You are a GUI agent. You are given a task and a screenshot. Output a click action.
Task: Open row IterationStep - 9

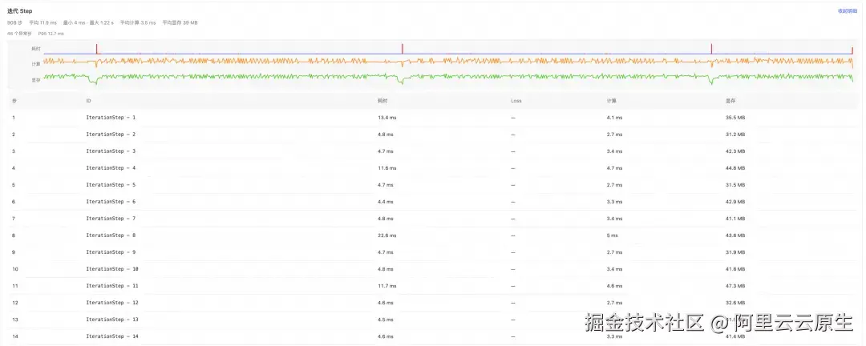(x=432, y=252)
